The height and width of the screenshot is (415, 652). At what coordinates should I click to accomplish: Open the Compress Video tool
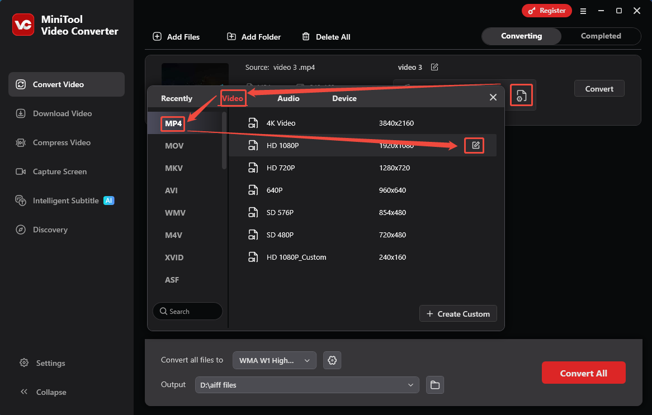click(60, 142)
